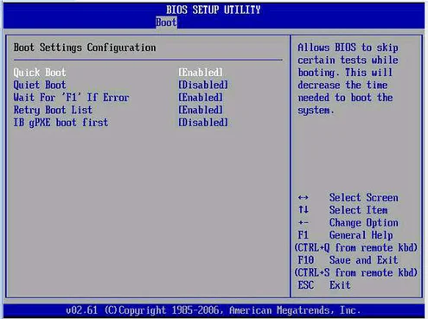Image resolution: width=428 pixels, height=319 pixels.
Task: Click the up-down arrows Select Item icon
Action: click(303, 209)
